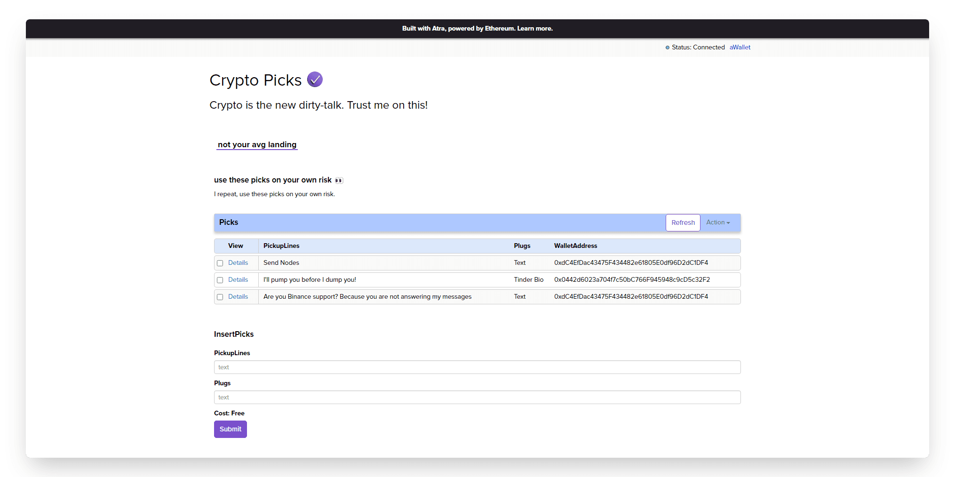Open Details for Binance support pickup line
The height and width of the screenshot is (477, 955).
(238, 296)
